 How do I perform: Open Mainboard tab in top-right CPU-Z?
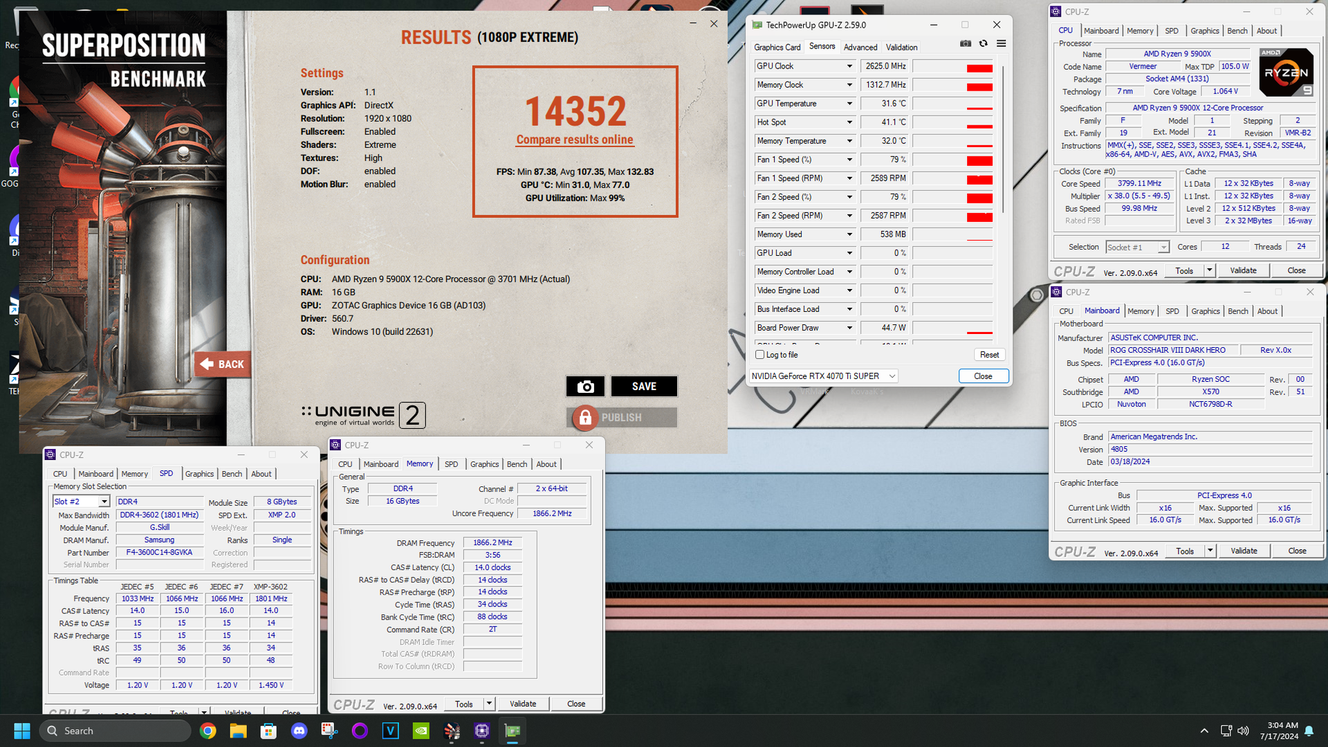pyautogui.click(x=1100, y=31)
